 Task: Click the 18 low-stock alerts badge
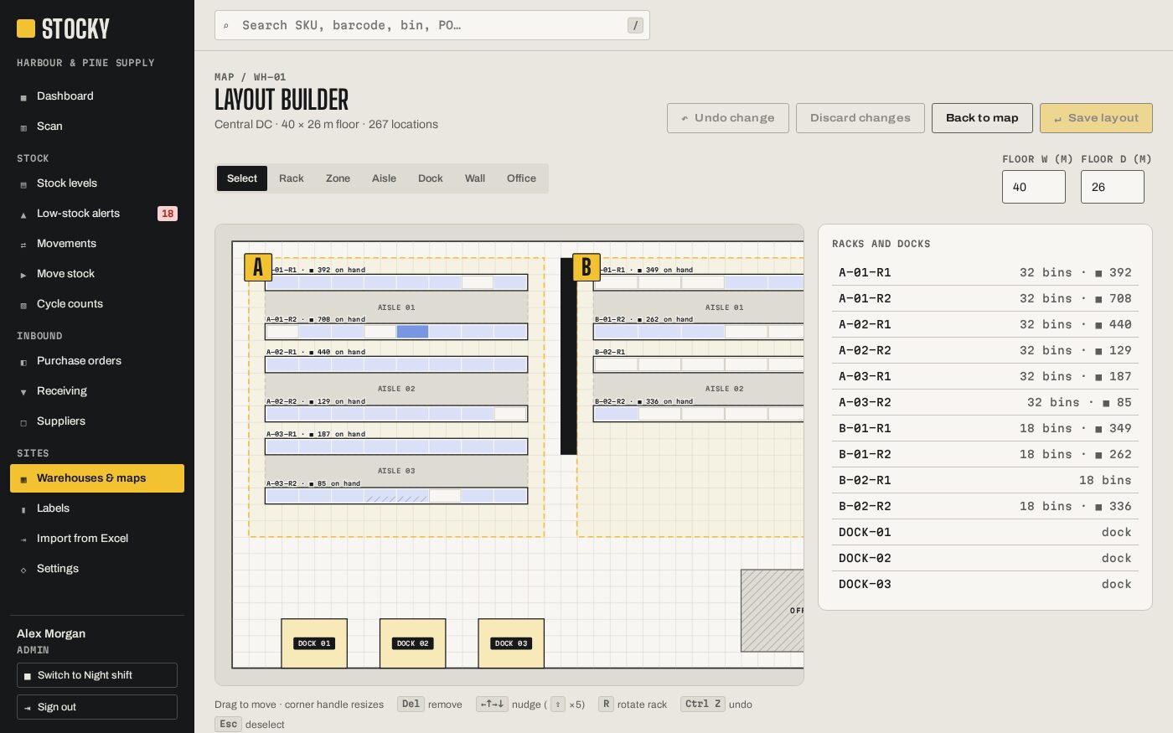pyautogui.click(x=168, y=214)
